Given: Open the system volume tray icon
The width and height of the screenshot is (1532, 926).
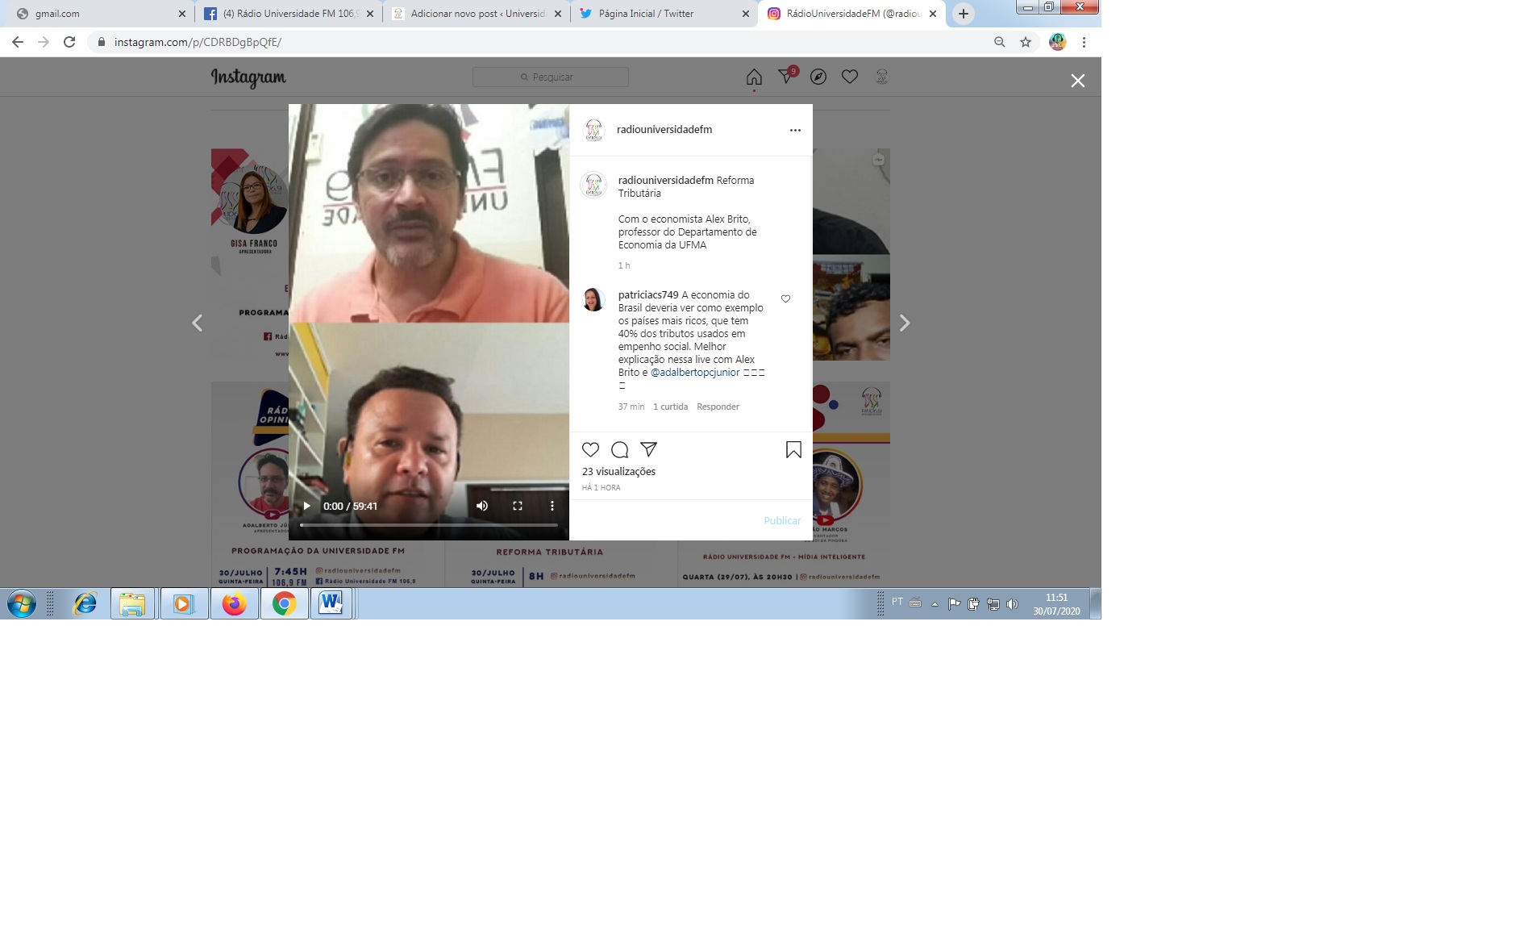Looking at the screenshot, I should [1013, 603].
